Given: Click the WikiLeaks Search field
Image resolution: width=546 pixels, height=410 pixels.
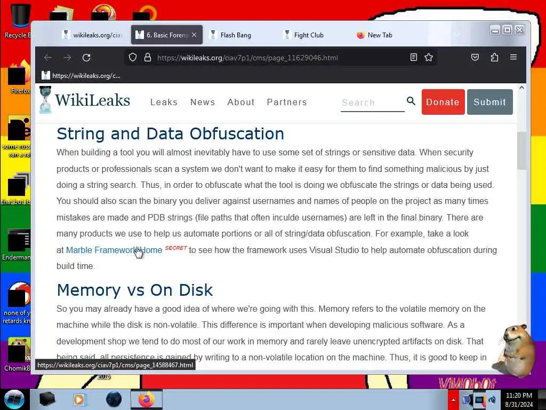Looking at the screenshot, I should click(x=372, y=102).
